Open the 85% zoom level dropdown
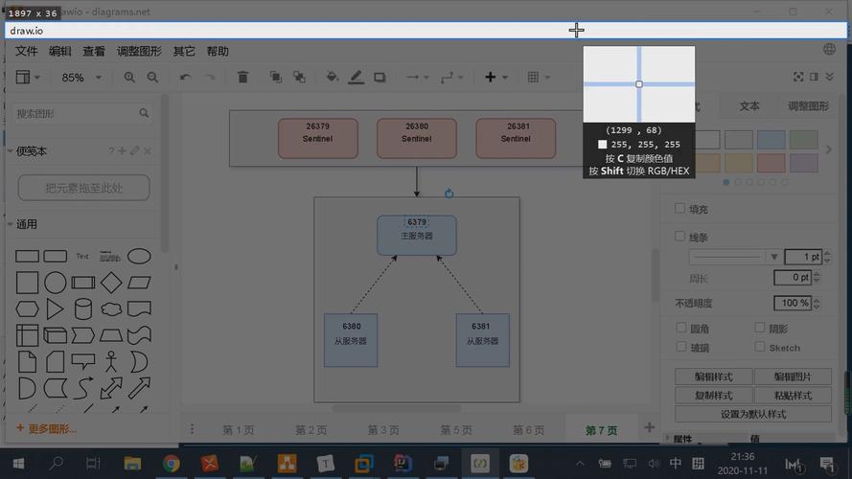Image resolution: width=852 pixels, height=479 pixels. pyautogui.click(x=81, y=77)
